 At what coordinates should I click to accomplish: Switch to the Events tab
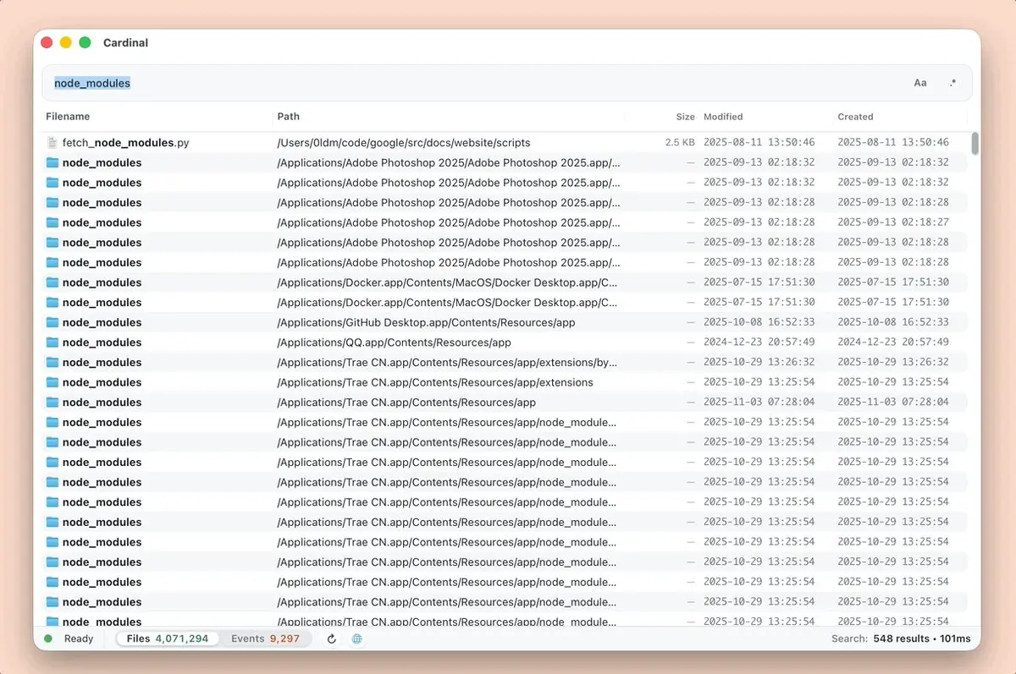pyautogui.click(x=265, y=638)
